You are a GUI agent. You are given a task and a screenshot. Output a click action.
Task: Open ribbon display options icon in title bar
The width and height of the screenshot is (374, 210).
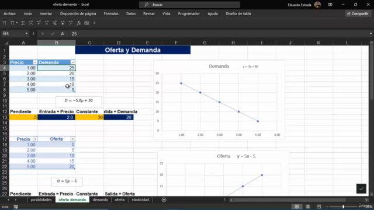330,5
